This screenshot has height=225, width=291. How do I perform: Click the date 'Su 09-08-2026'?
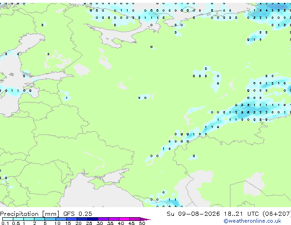coord(193,214)
